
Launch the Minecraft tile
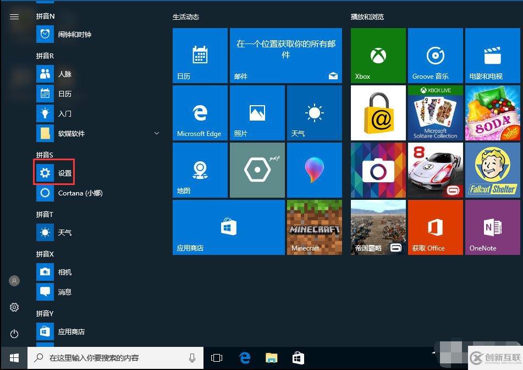coord(315,227)
